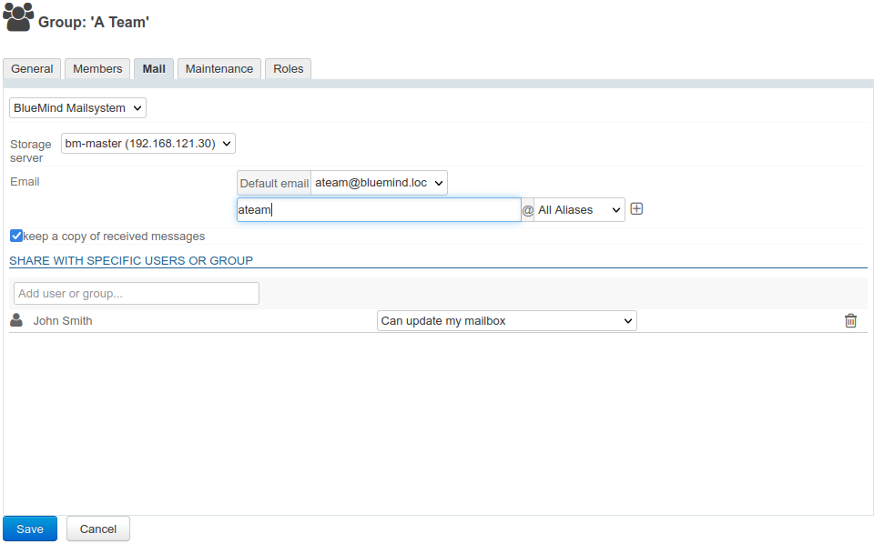This screenshot has width=874, height=544.
Task: Open the Storage server bm-master dropdown
Action: [147, 143]
